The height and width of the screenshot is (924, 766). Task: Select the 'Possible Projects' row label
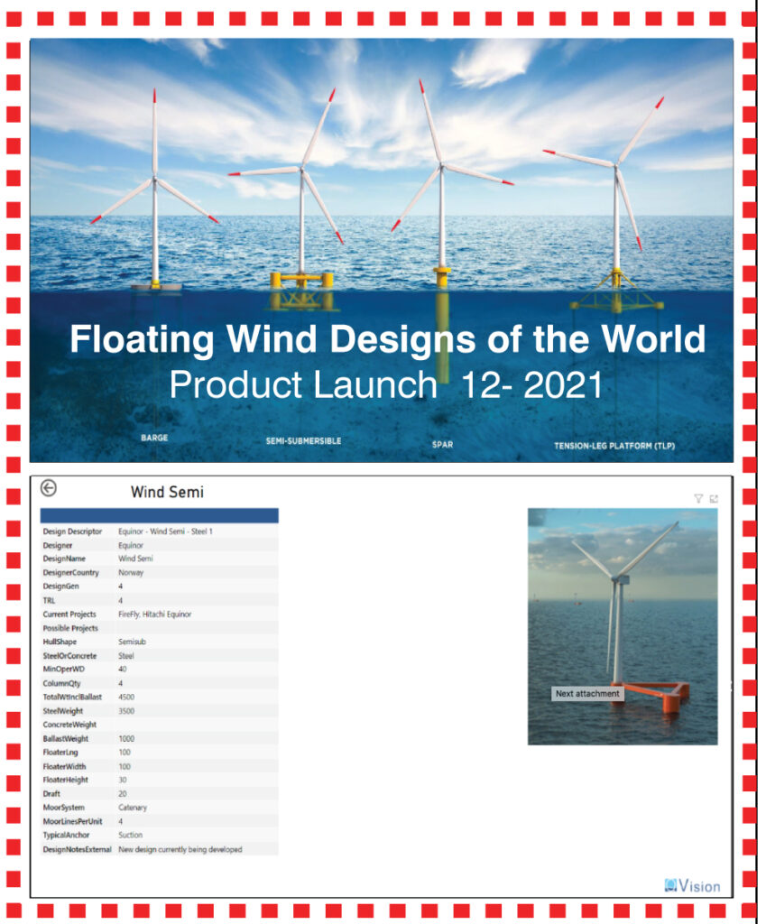tap(70, 628)
